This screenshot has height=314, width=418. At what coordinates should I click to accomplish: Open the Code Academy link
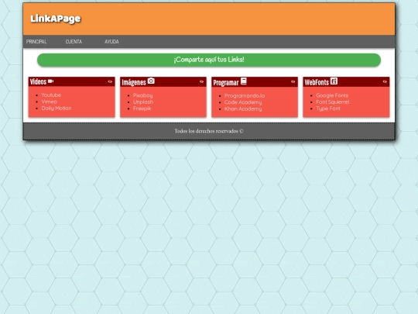tap(243, 102)
